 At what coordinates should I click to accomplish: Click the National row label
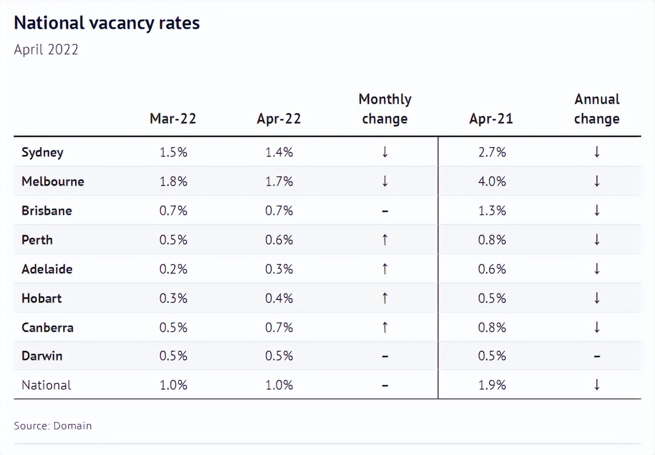click(x=46, y=385)
